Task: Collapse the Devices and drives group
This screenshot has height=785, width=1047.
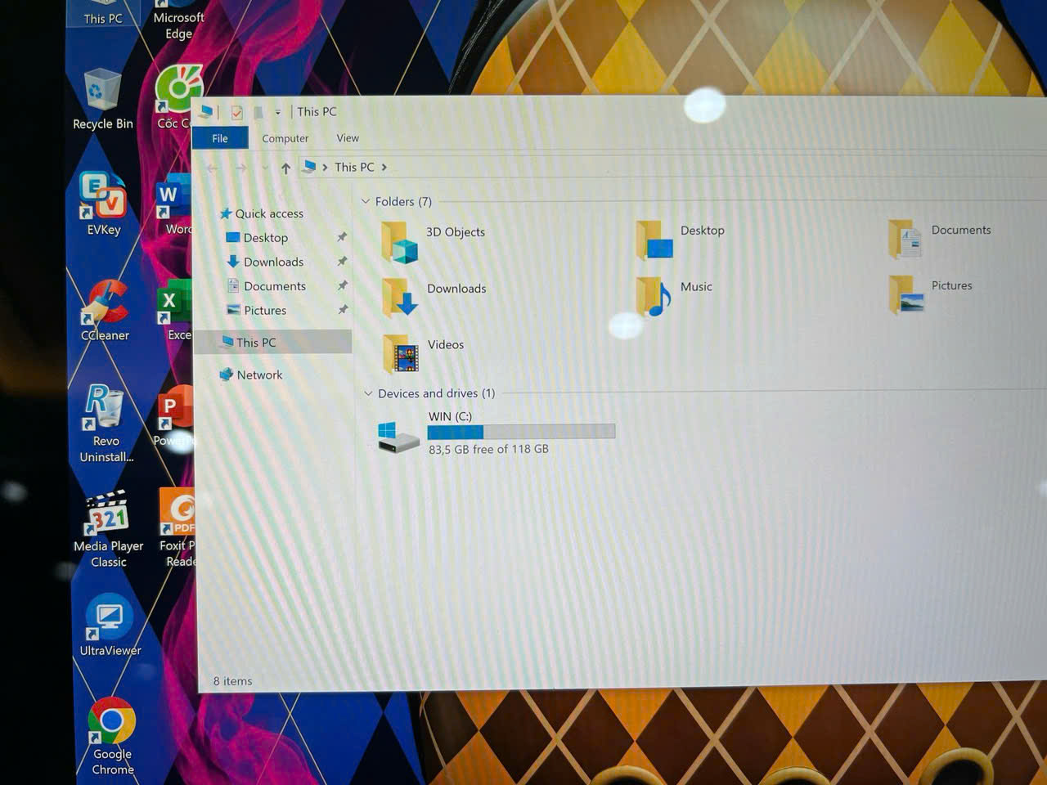Action: pos(368,393)
